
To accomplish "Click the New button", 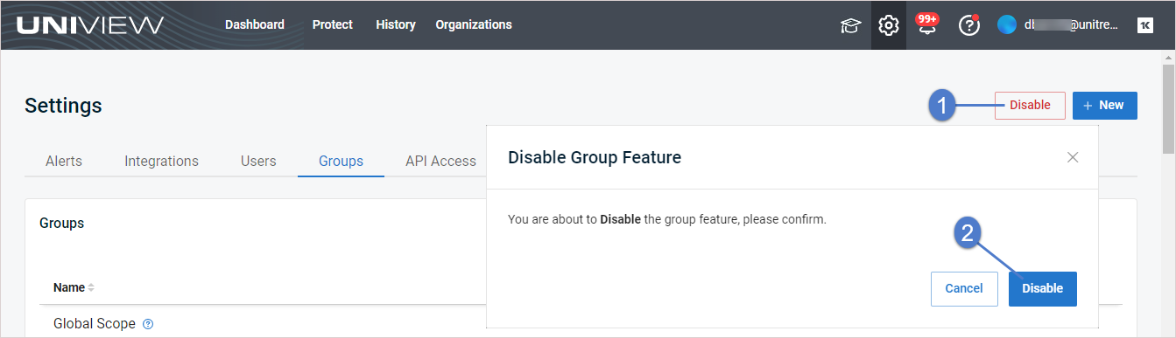I will 1104,105.
